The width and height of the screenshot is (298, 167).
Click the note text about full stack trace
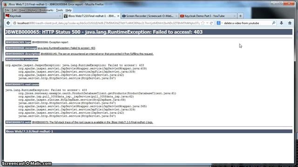pos(93,122)
